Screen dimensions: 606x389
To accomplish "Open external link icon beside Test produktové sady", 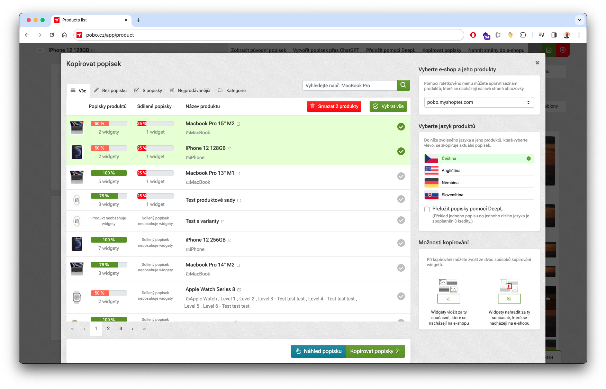I will [239, 200].
